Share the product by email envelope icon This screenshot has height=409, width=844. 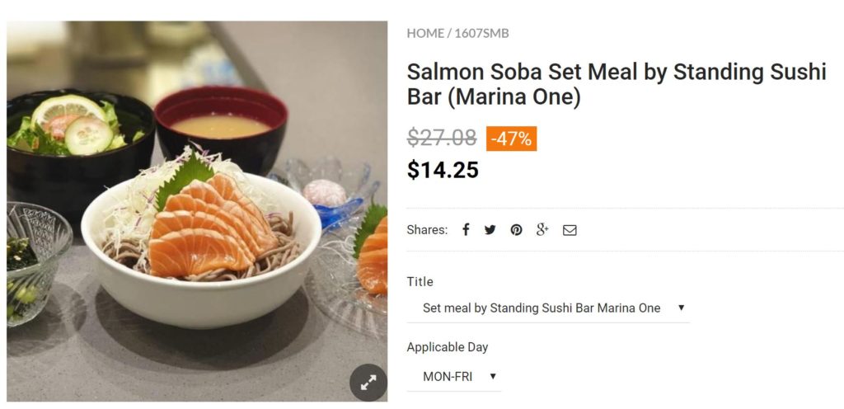570,230
